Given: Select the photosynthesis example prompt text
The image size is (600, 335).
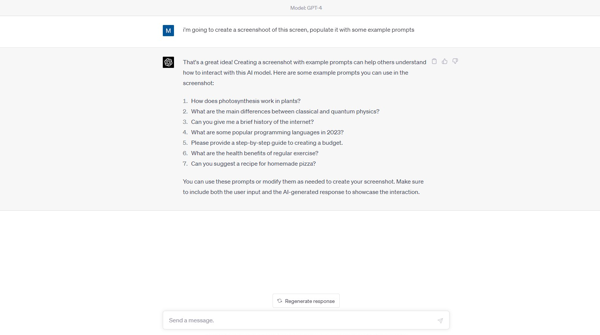Looking at the screenshot, I should point(245,101).
